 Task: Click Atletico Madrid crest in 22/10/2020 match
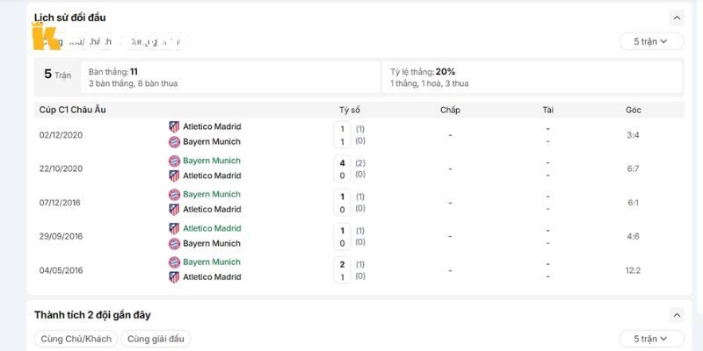pos(174,176)
